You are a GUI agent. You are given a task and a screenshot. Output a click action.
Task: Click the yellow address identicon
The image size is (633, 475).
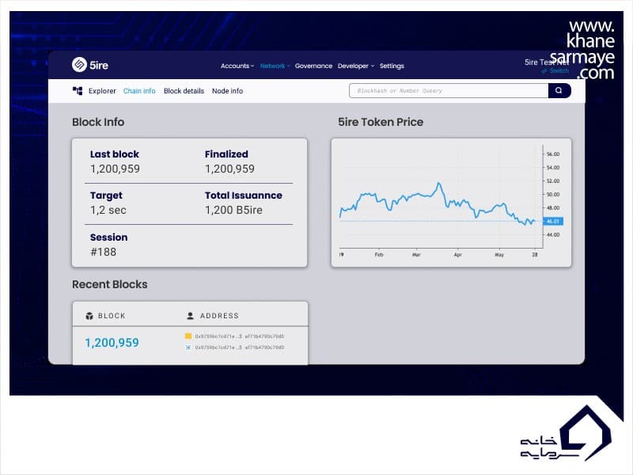(x=188, y=336)
